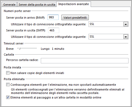Click the IMAP port field showing 993
This screenshot has height=107, width=132.
click(x=53, y=17)
